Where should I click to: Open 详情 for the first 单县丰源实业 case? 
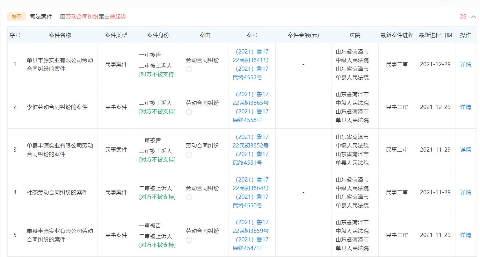tap(465, 64)
